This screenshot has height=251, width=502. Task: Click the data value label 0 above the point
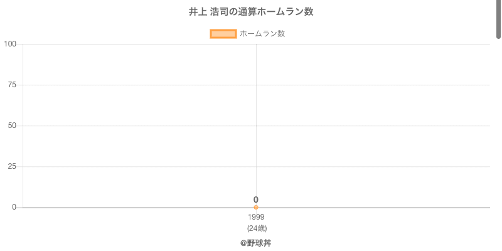pyautogui.click(x=256, y=200)
